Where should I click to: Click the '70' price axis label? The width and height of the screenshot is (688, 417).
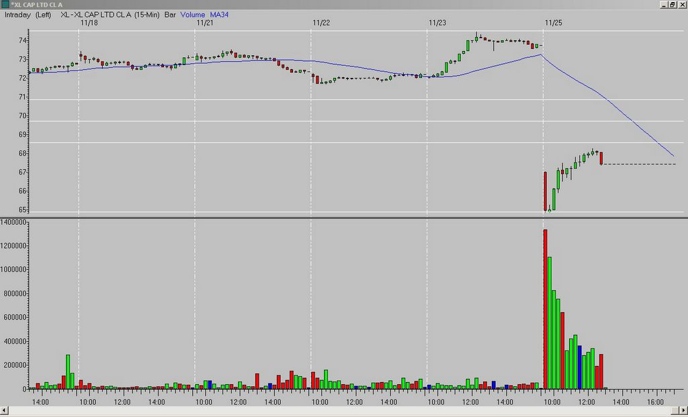pos(22,116)
